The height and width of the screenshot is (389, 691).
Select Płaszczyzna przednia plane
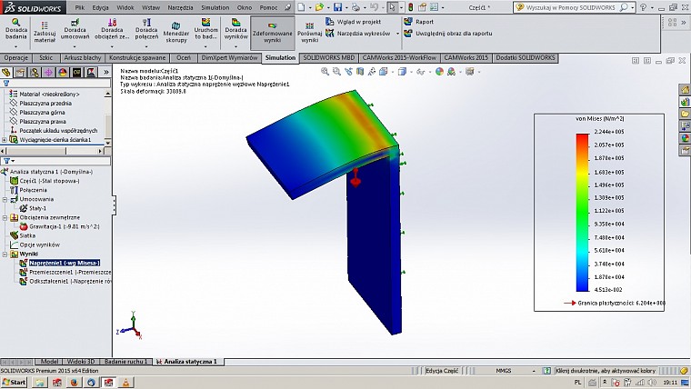click(x=45, y=103)
